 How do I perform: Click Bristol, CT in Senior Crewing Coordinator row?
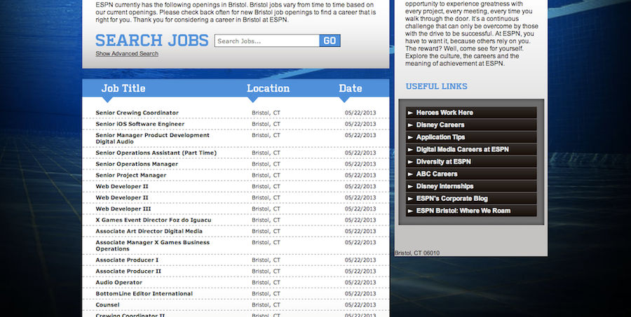(266, 113)
